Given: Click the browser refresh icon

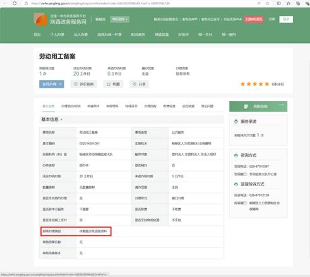Looking at the screenshot, I should 15,3.
